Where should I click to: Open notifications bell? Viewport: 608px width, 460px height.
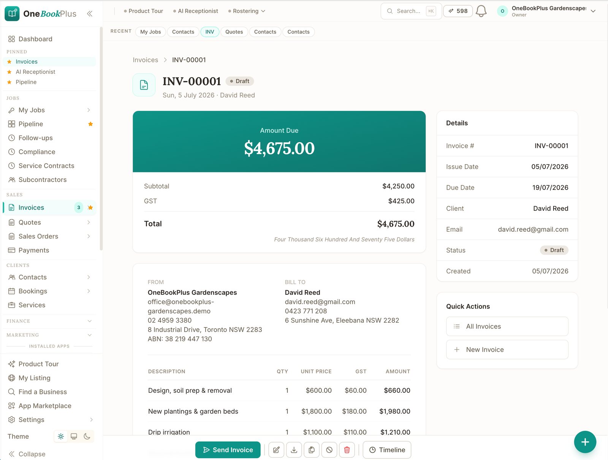481,11
